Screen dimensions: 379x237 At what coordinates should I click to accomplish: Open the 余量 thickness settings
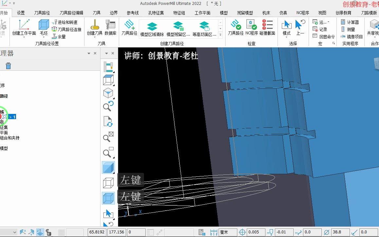[x=59, y=37]
